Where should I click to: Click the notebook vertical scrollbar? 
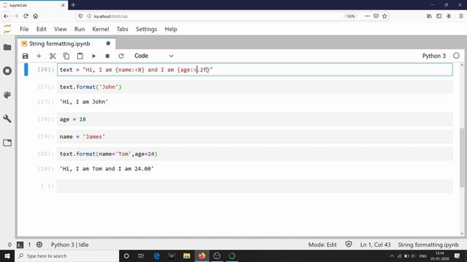pyautogui.click(x=462, y=157)
